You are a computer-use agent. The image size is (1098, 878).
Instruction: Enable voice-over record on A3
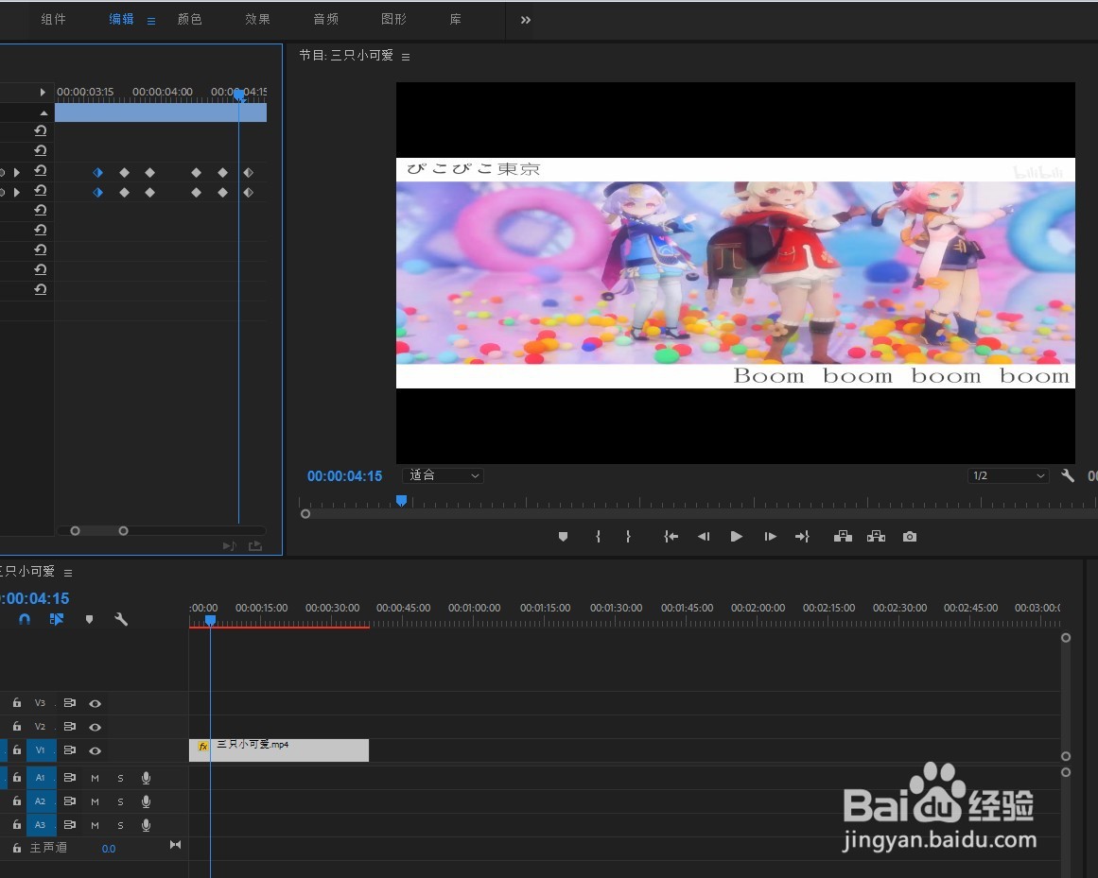point(146,825)
